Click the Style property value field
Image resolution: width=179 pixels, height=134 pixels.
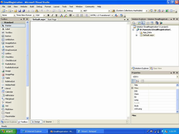click(x=162, y=106)
